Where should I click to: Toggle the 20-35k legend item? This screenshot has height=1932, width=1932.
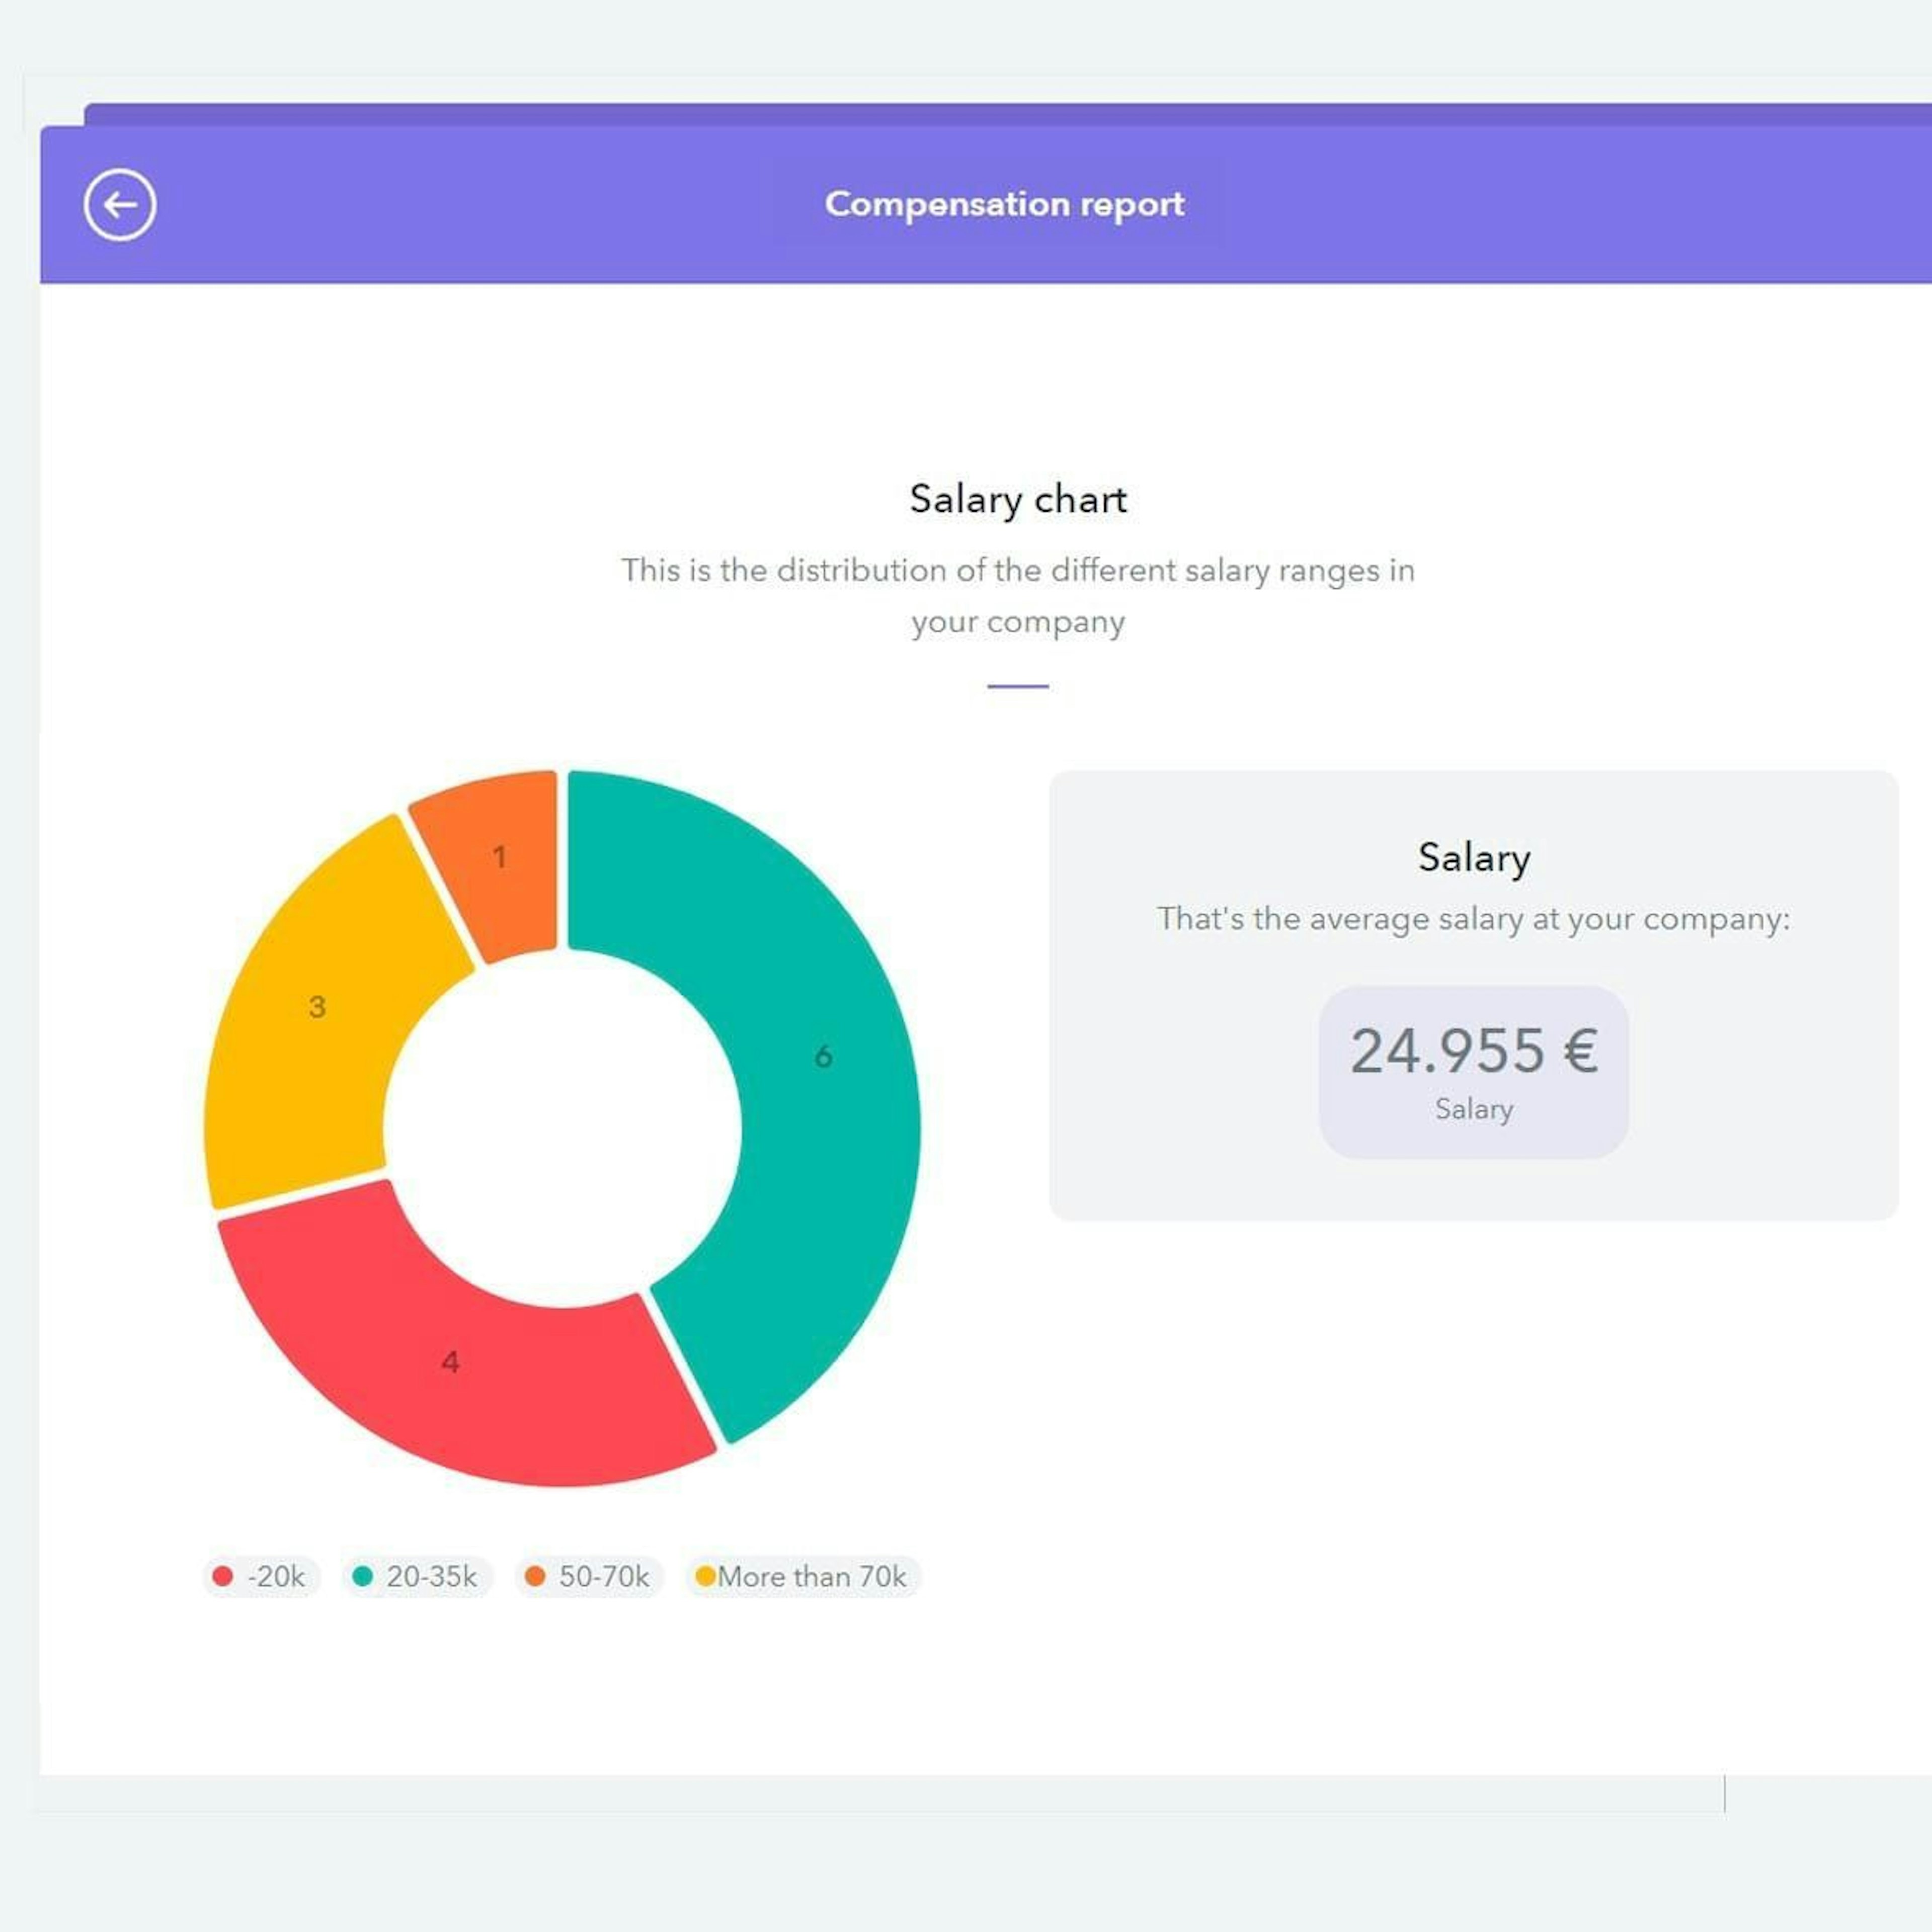tap(417, 1576)
